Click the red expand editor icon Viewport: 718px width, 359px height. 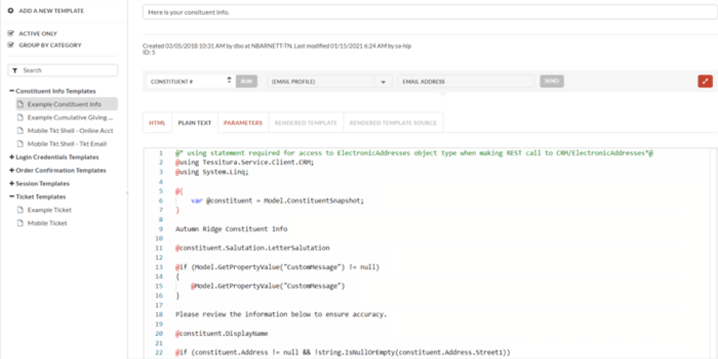pyautogui.click(x=704, y=81)
